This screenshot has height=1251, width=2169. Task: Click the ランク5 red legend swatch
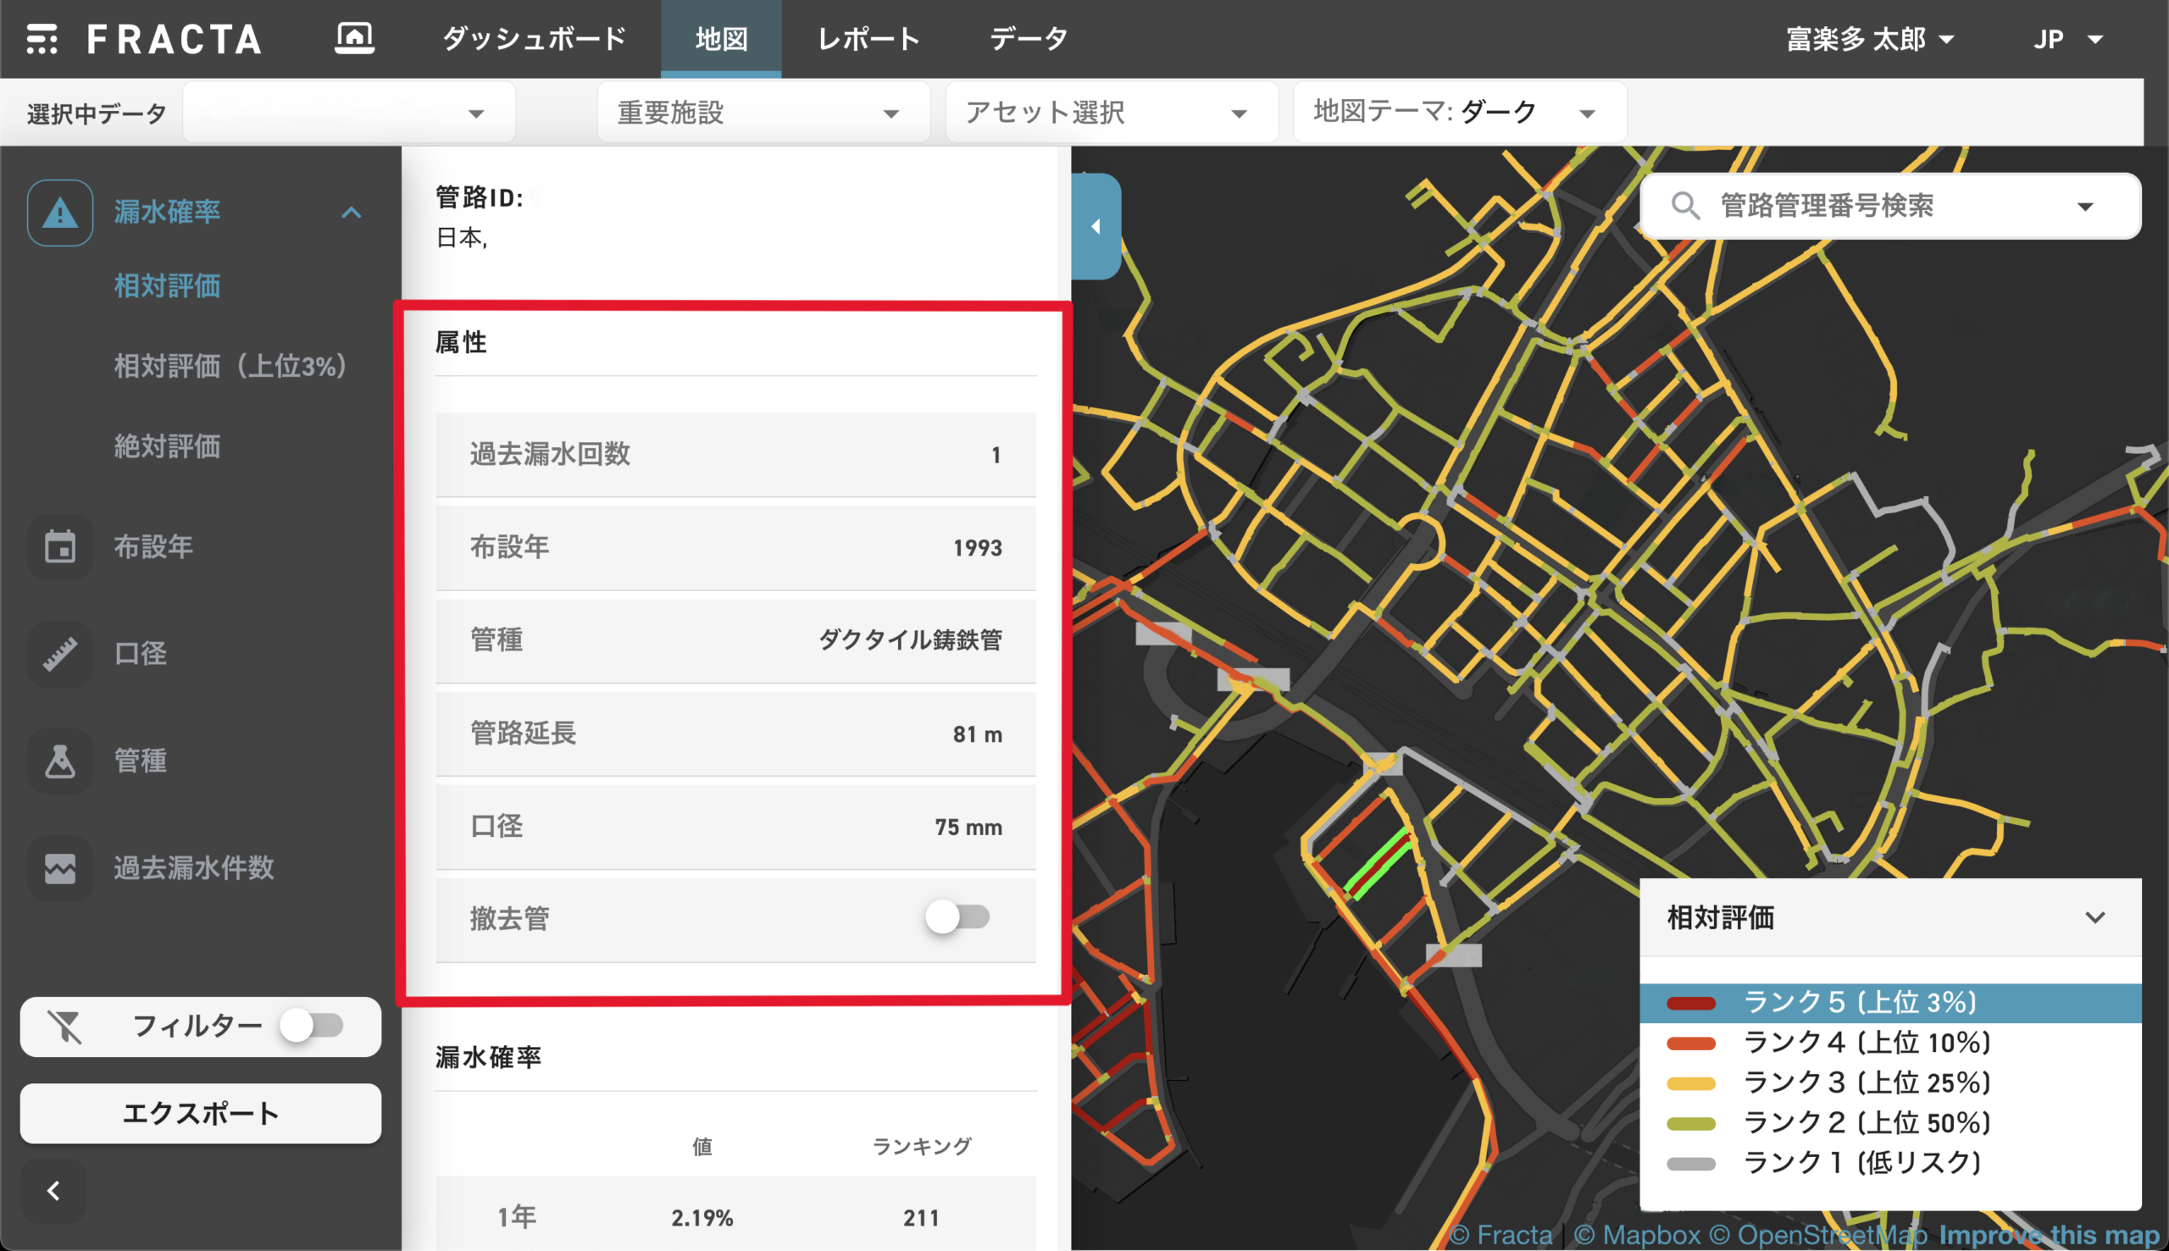[x=1690, y=1003]
